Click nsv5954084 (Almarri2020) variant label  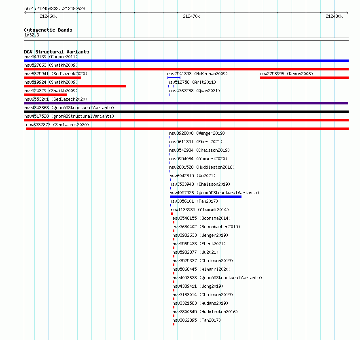[198, 159]
